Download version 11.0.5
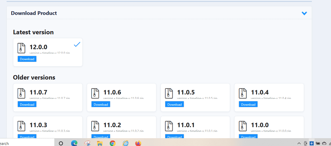This screenshot has height=146, width=331. 175,104
